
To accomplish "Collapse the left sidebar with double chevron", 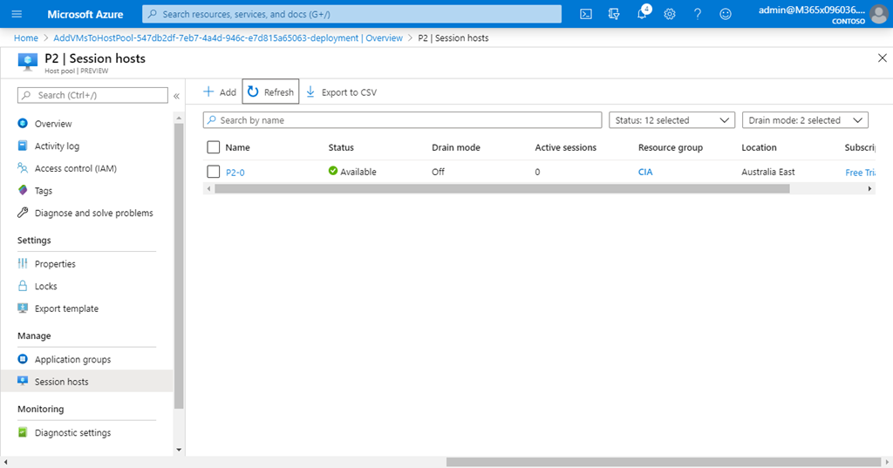I will pyautogui.click(x=177, y=95).
